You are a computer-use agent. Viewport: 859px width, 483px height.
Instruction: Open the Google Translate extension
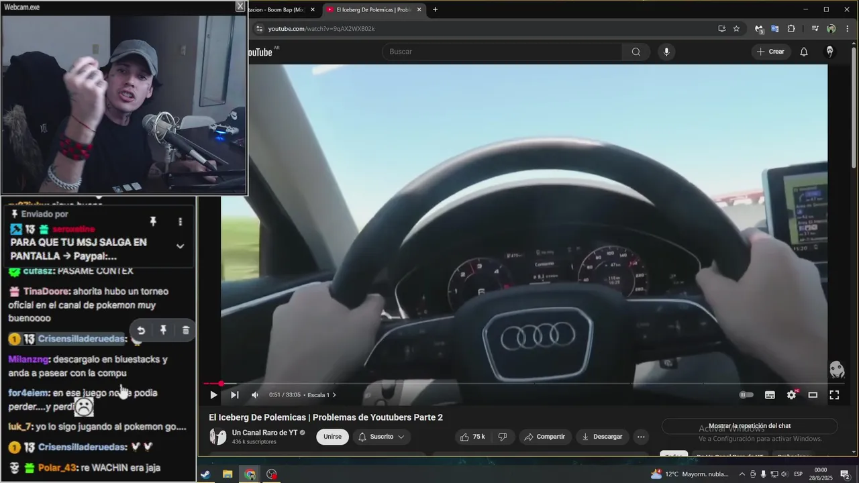tap(774, 29)
